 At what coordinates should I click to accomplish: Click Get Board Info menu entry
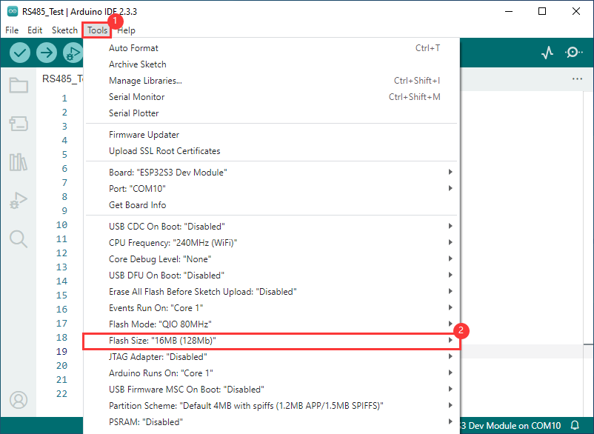coord(137,205)
